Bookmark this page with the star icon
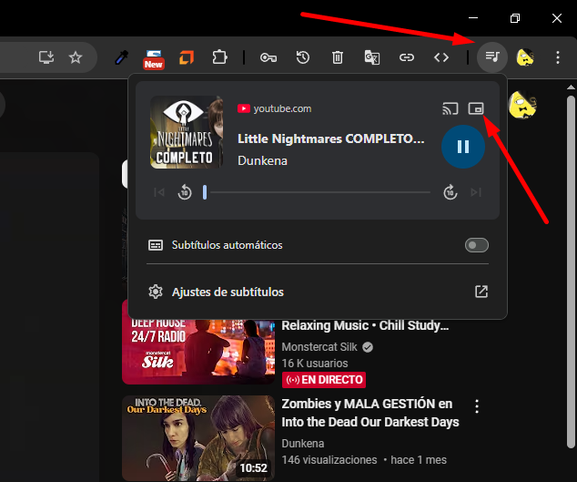This screenshot has height=482, width=577. pyautogui.click(x=76, y=57)
